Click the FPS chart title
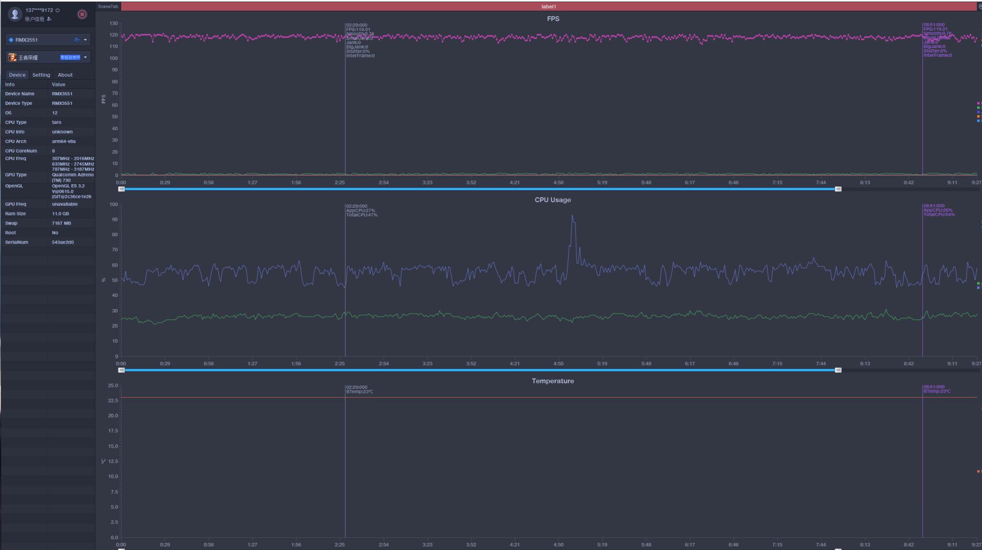Image resolution: width=982 pixels, height=550 pixels. [x=553, y=19]
